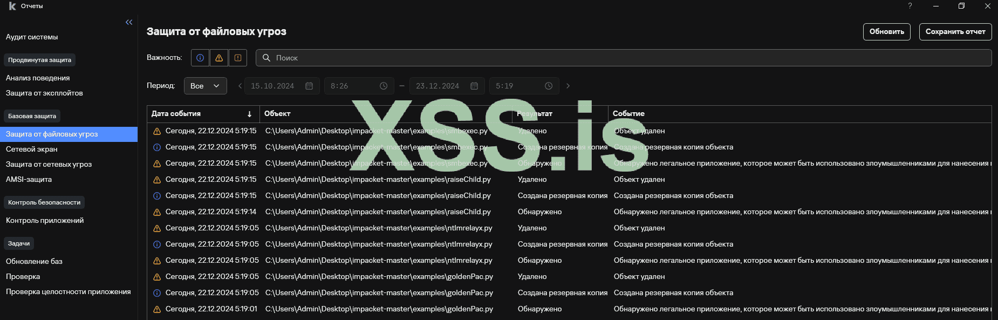This screenshot has width=998, height=320.
Task: Select the first smbexec.py Удалено event row
Action: pyautogui.click(x=378, y=131)
